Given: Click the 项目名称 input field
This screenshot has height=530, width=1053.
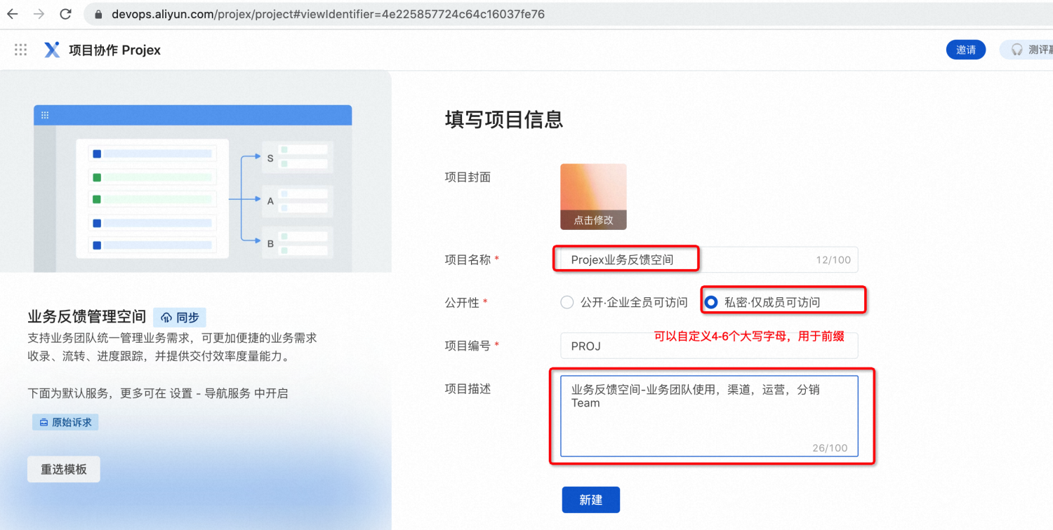Looking at the screenshot, I should click(x=709, y=259).
